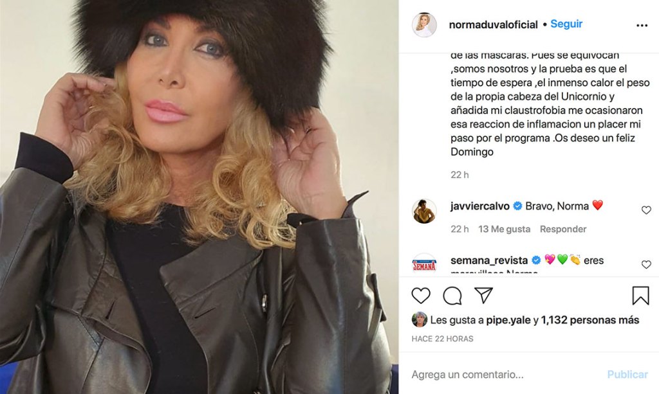
Task: View the 13 Me gusta on the comment
Action: coord(504,229)
